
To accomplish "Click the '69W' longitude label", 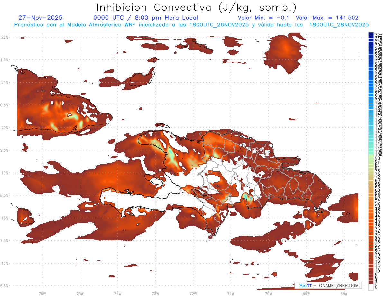I will click(x=306, y=293).
